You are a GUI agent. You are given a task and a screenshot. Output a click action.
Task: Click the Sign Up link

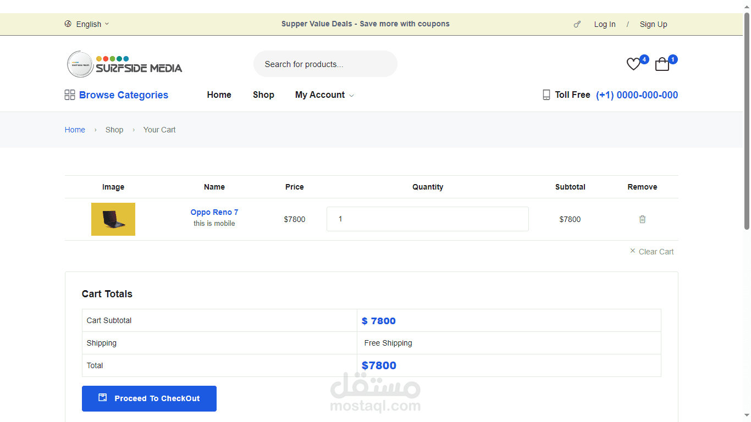(x=653, y=24)
